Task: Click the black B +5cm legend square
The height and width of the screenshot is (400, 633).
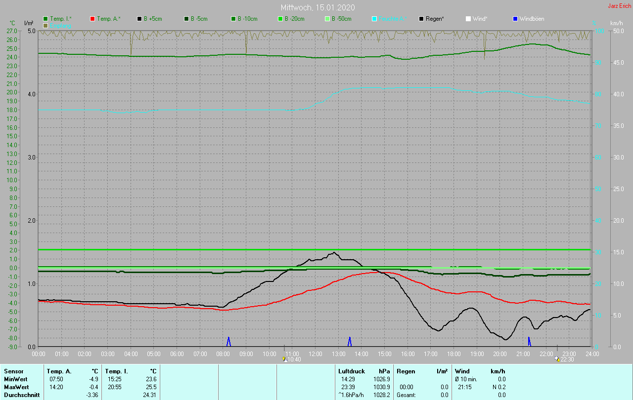Action: pyautogui.click(x=139, y=19)
